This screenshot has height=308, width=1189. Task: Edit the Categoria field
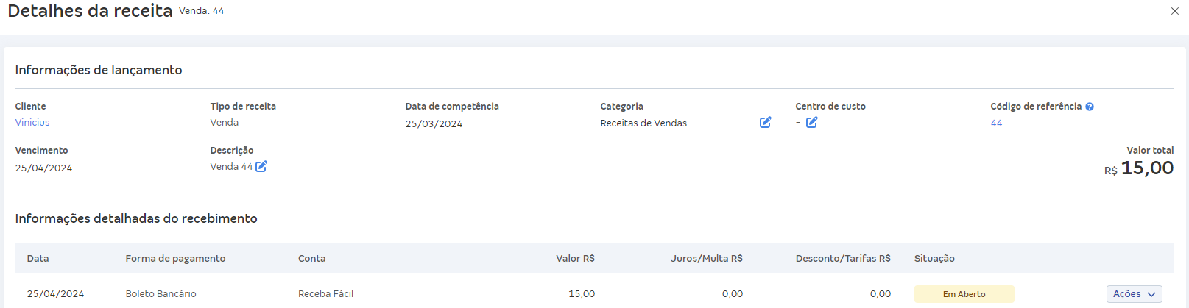[x=765, y=123]
